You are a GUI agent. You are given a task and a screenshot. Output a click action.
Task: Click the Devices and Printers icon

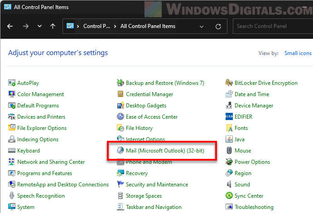(x=12, y=117)
